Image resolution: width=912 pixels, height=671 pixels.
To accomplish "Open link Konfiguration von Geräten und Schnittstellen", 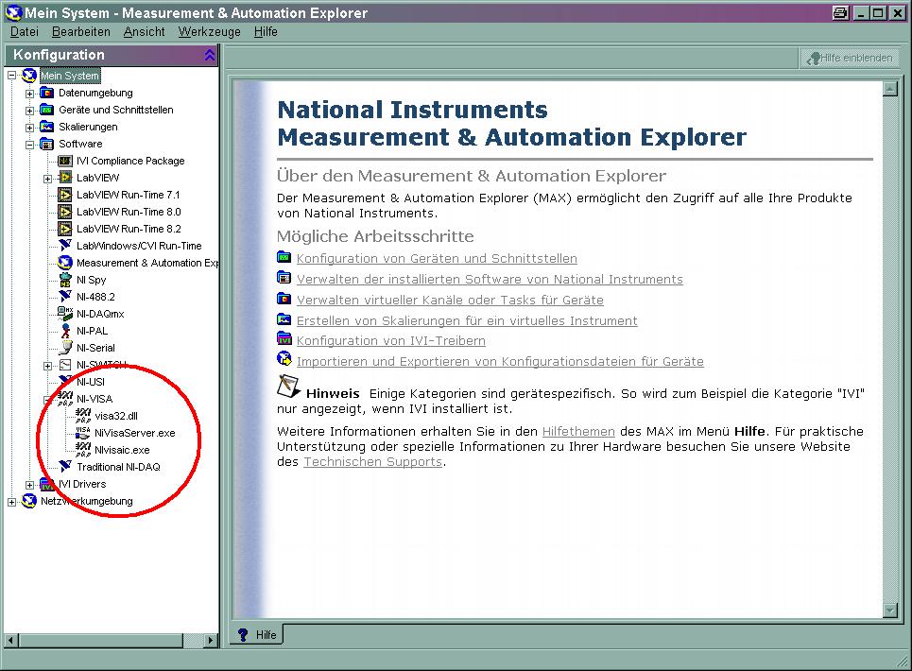I will tap(436, 258).
